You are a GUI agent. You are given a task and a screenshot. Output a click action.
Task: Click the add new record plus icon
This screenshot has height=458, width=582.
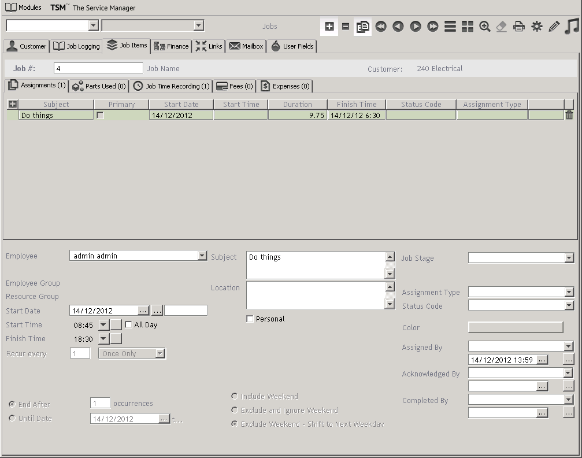(x=329, y=27)
